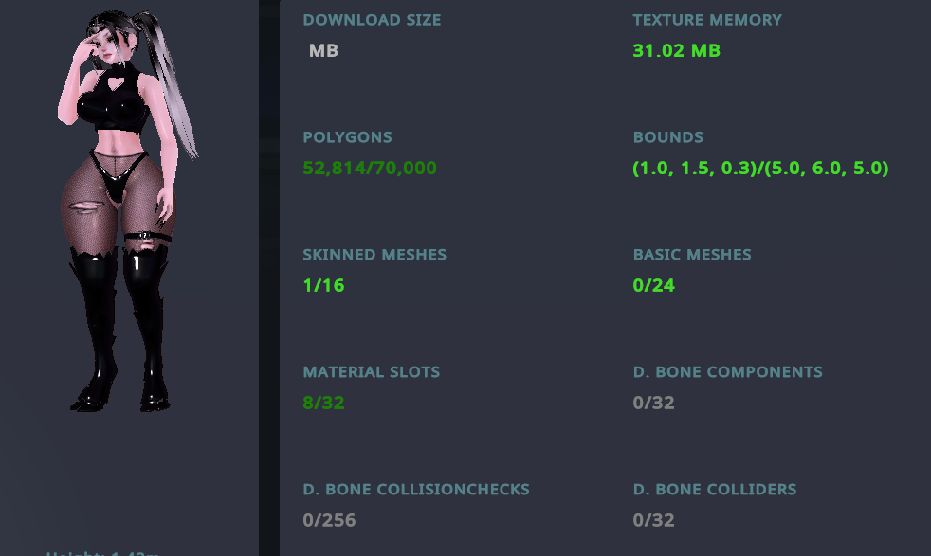Click the avatar preview thumbnail
931x556 pixels.
pos(128,210)
